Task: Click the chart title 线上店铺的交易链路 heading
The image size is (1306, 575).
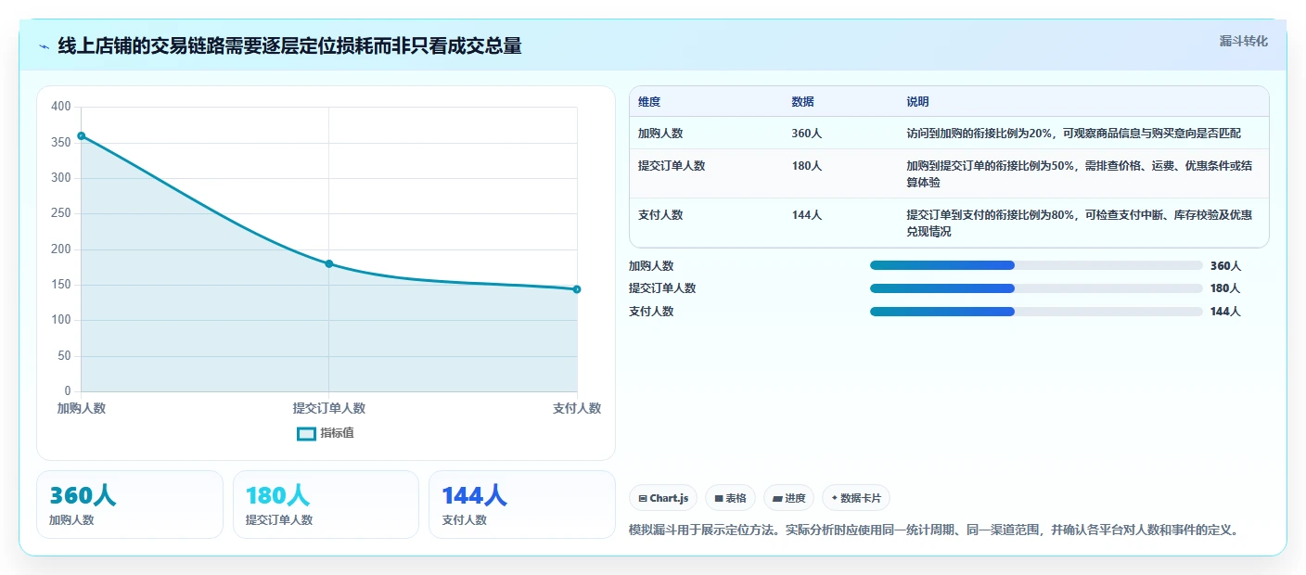Action: 290,45
